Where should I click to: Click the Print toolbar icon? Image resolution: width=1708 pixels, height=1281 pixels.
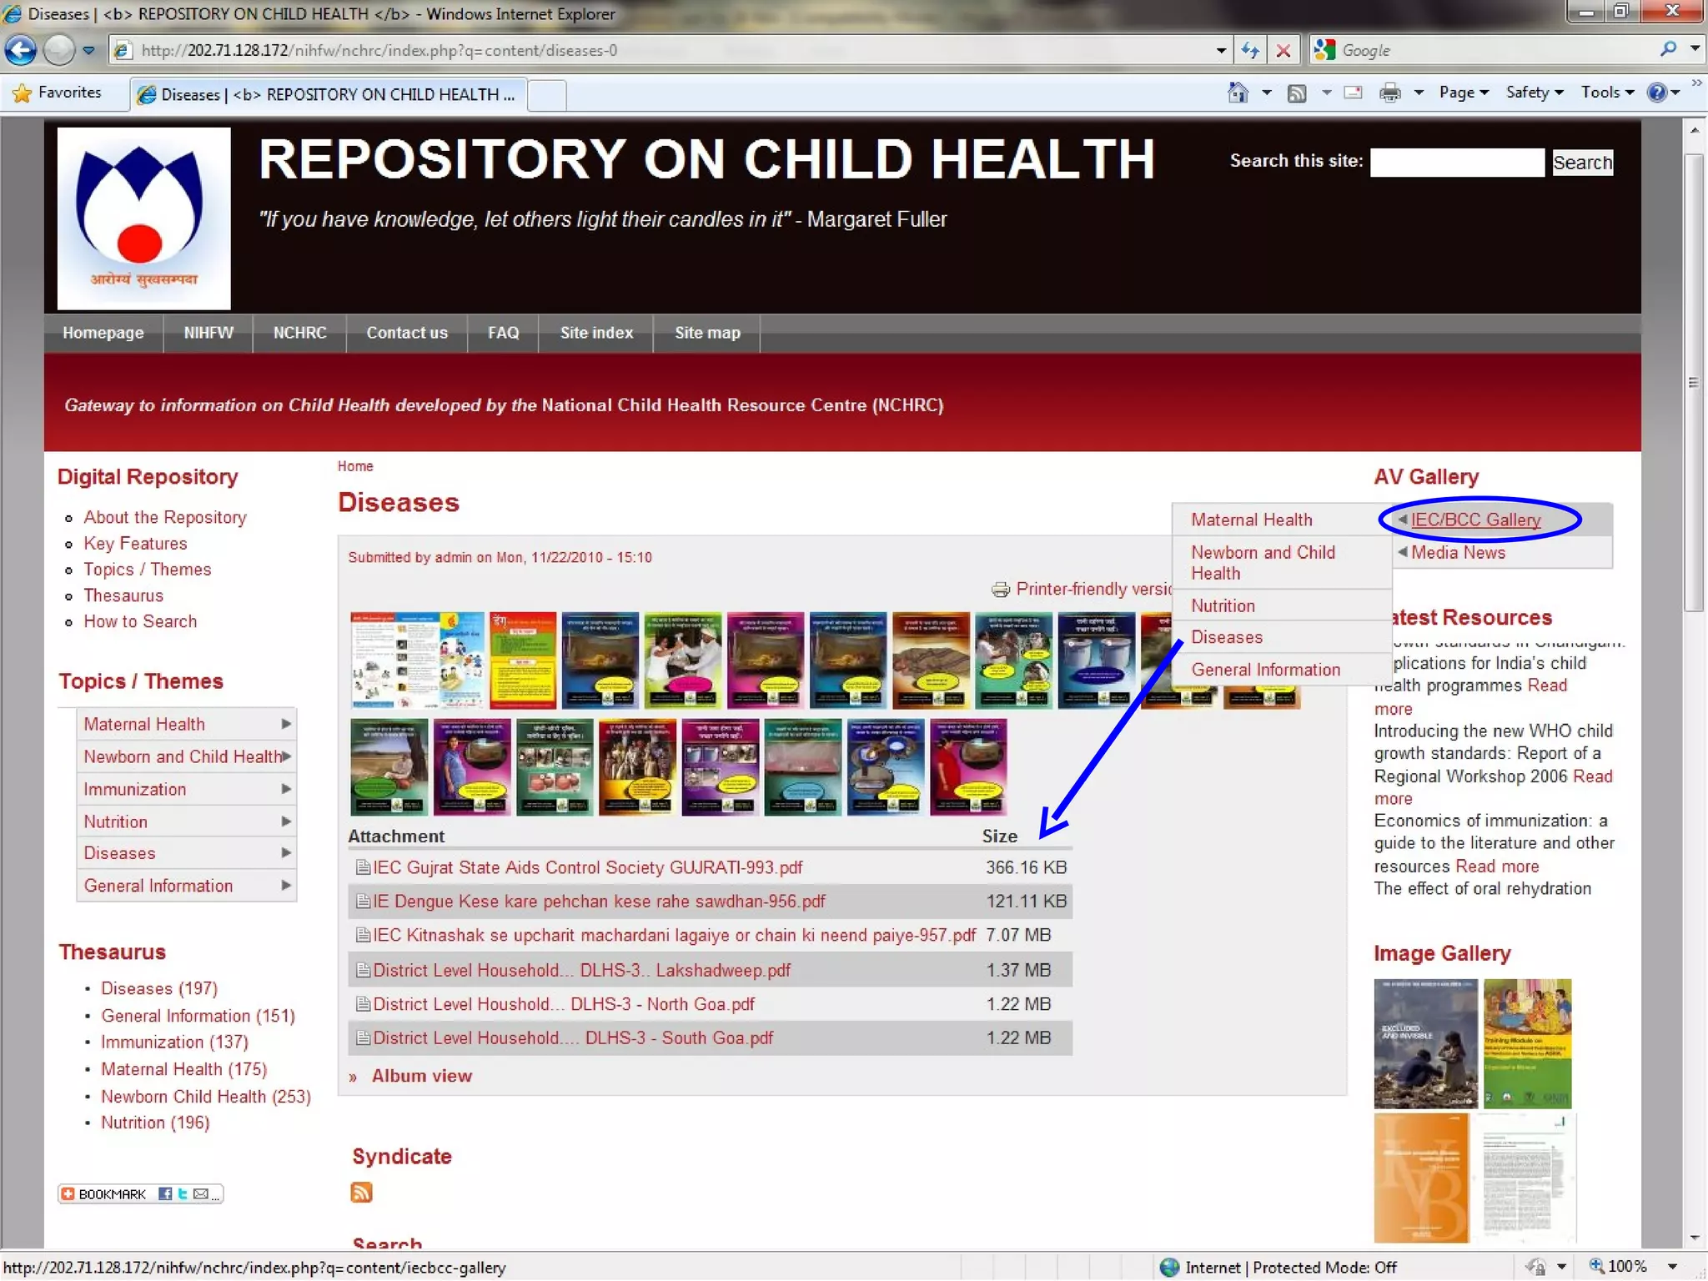[1389, 93]
